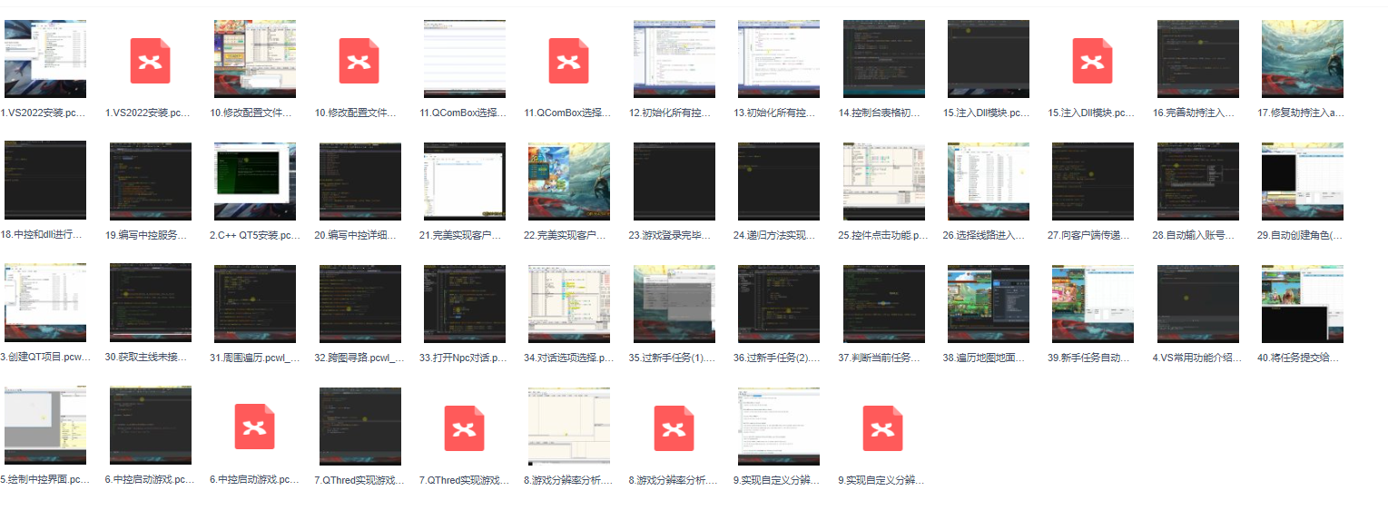The width and height of the screenshot is (1388, 520).
Task: Select the file name 36.过新手任务(2)
Action: [x=779, y=358]
